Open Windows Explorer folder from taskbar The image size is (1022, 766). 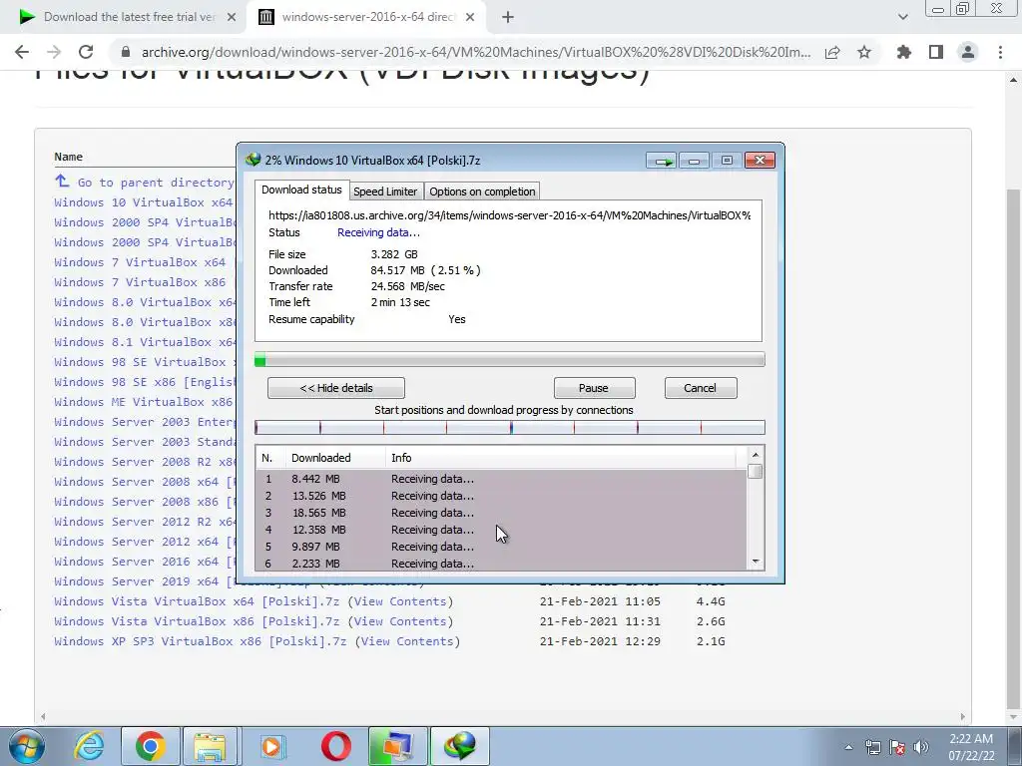point(210,746)
